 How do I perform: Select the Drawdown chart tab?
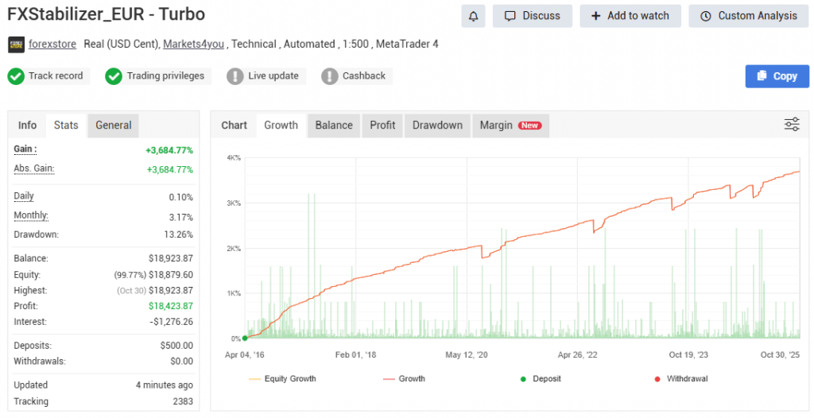point(437,126)
